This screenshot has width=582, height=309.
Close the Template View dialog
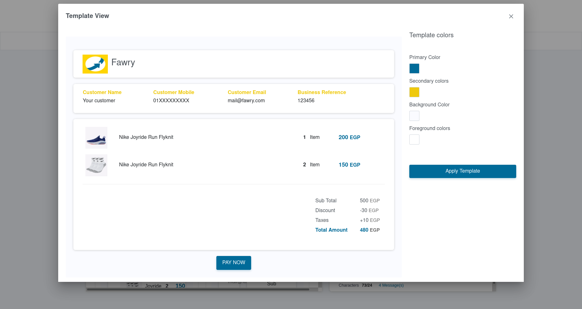[511, 16]
